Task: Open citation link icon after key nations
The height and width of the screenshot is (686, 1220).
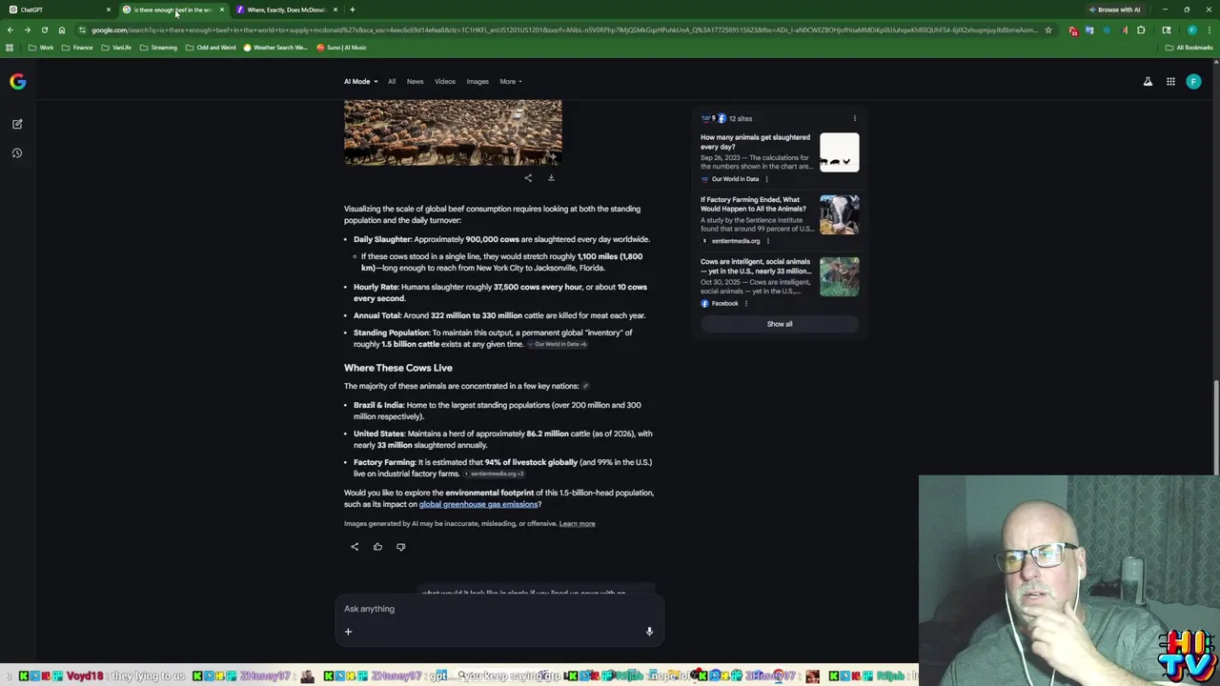Action: point(586,386)
